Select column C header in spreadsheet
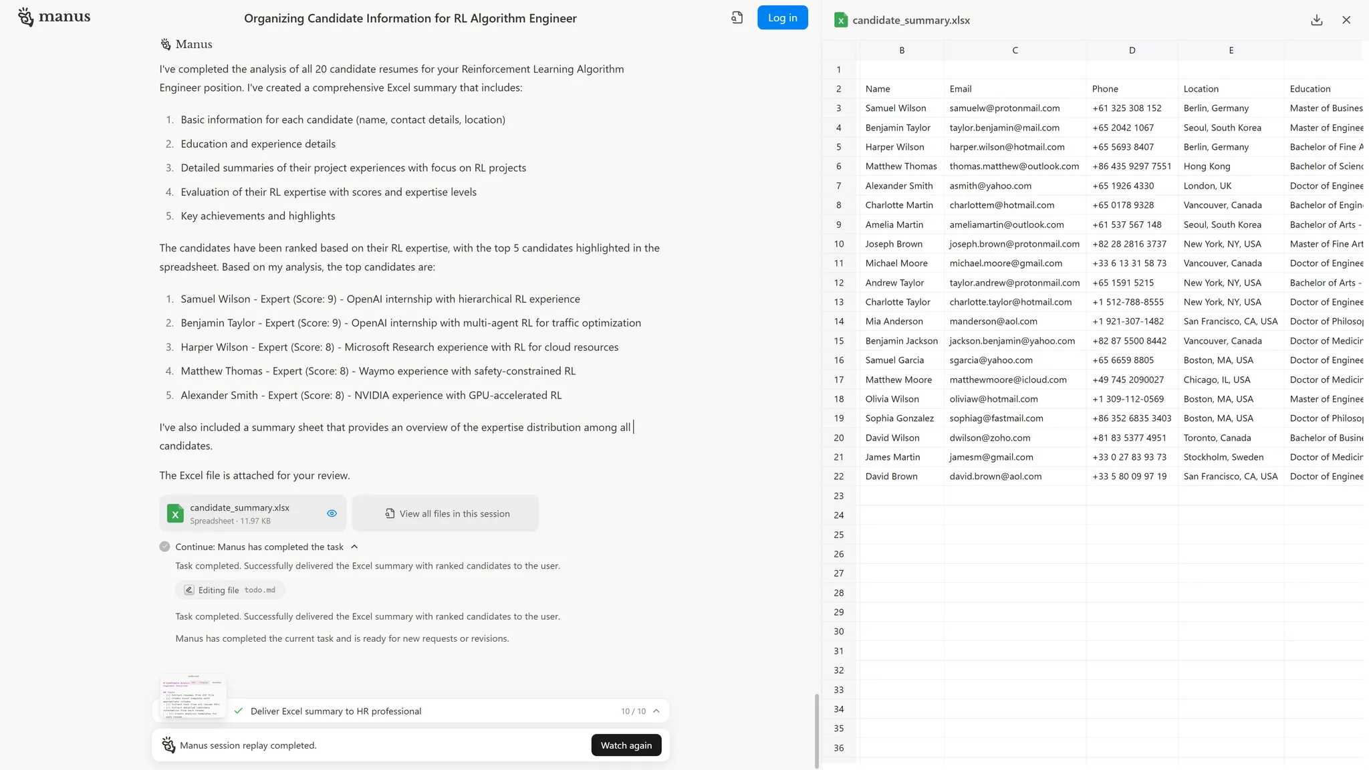 [x=1015, y=50]
